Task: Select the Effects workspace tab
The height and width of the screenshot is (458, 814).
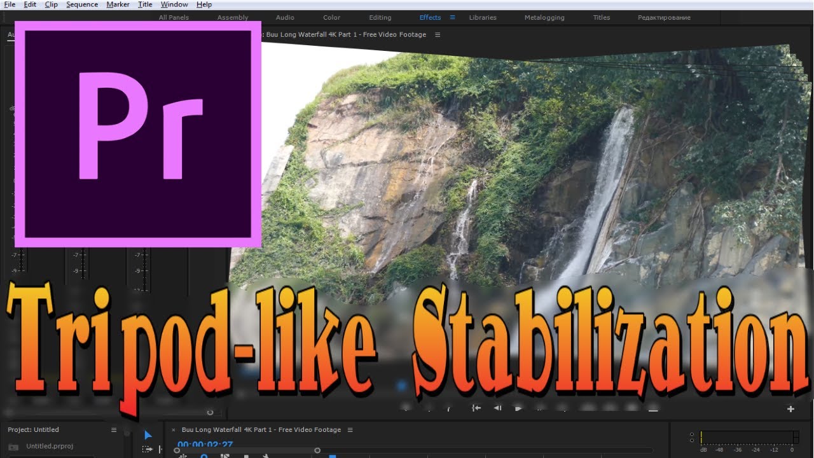Action: tap(430, 18)
